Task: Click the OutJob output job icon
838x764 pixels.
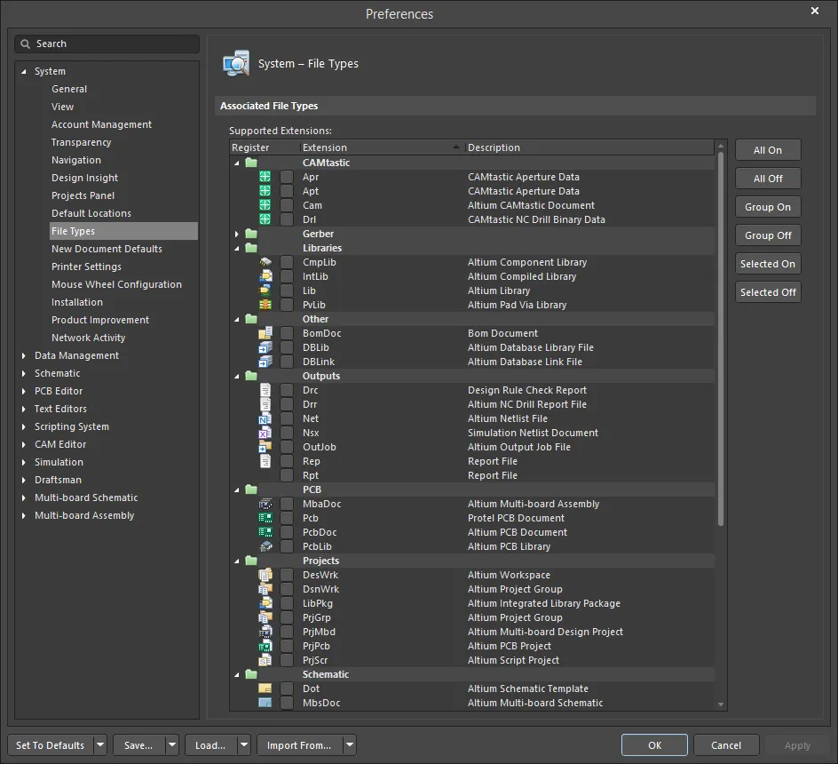Action: (265, 447)
